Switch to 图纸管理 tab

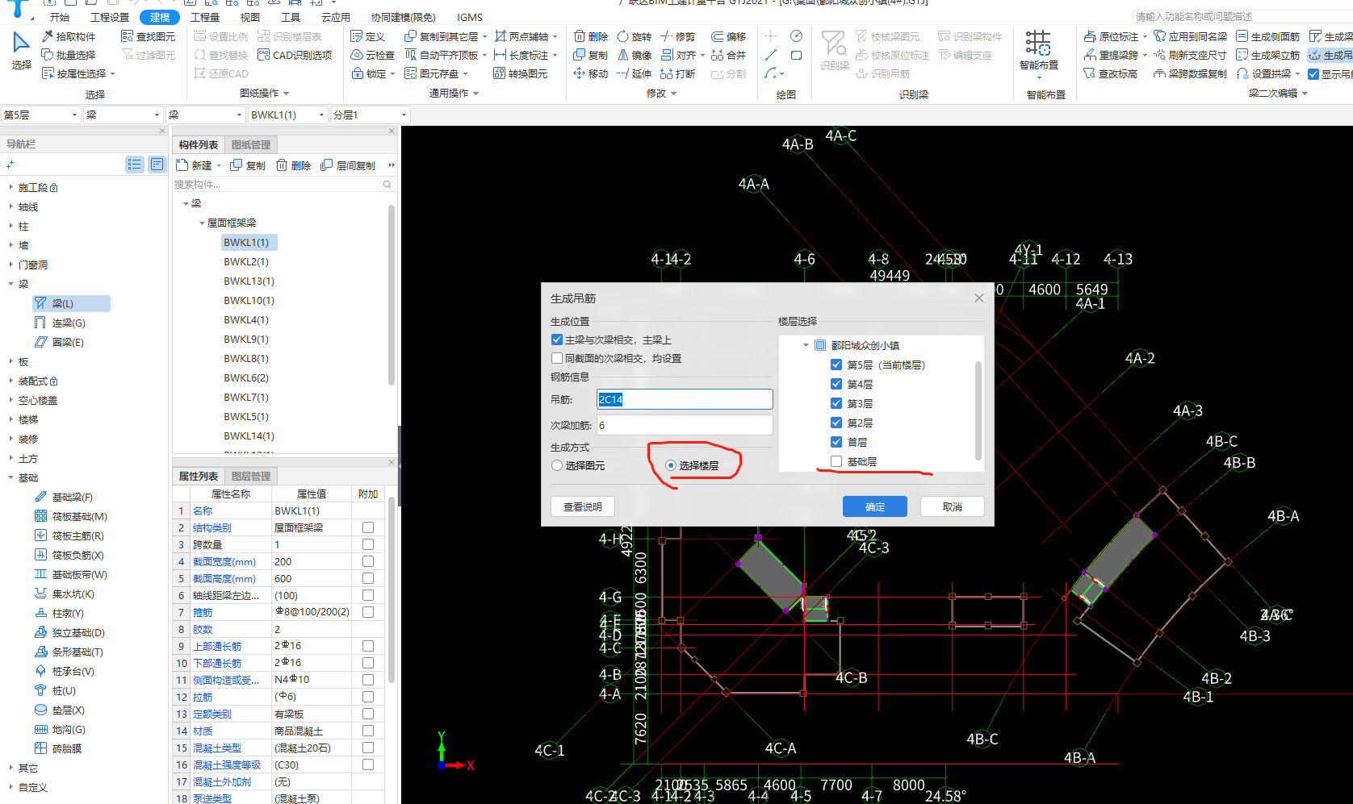[x=251, y=144]
